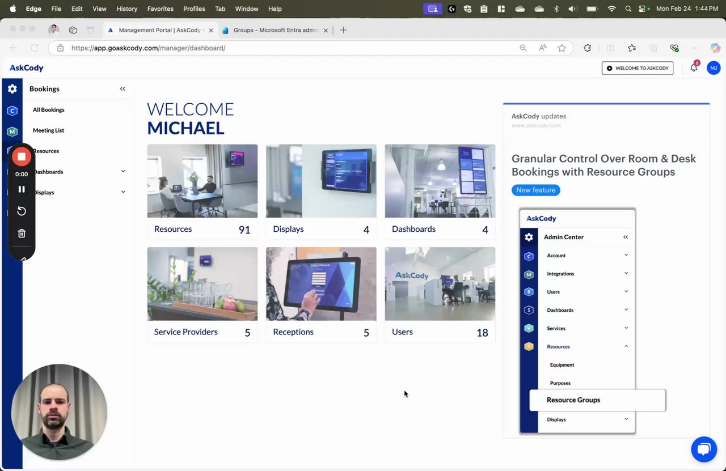Click the New feature badge
Viewport: 726px width, 471px height.
pos(536,190)
